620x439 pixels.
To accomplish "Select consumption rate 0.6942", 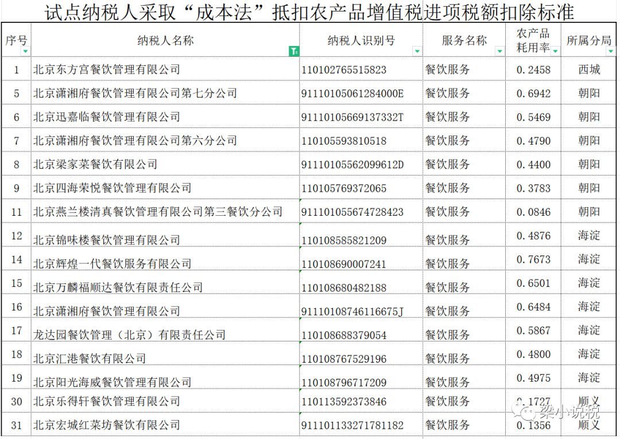I will click(x=533, y=93).
